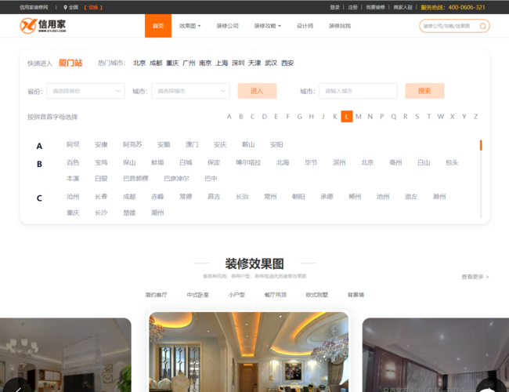Select the letter M in pinyin filter

coord(359,117)
